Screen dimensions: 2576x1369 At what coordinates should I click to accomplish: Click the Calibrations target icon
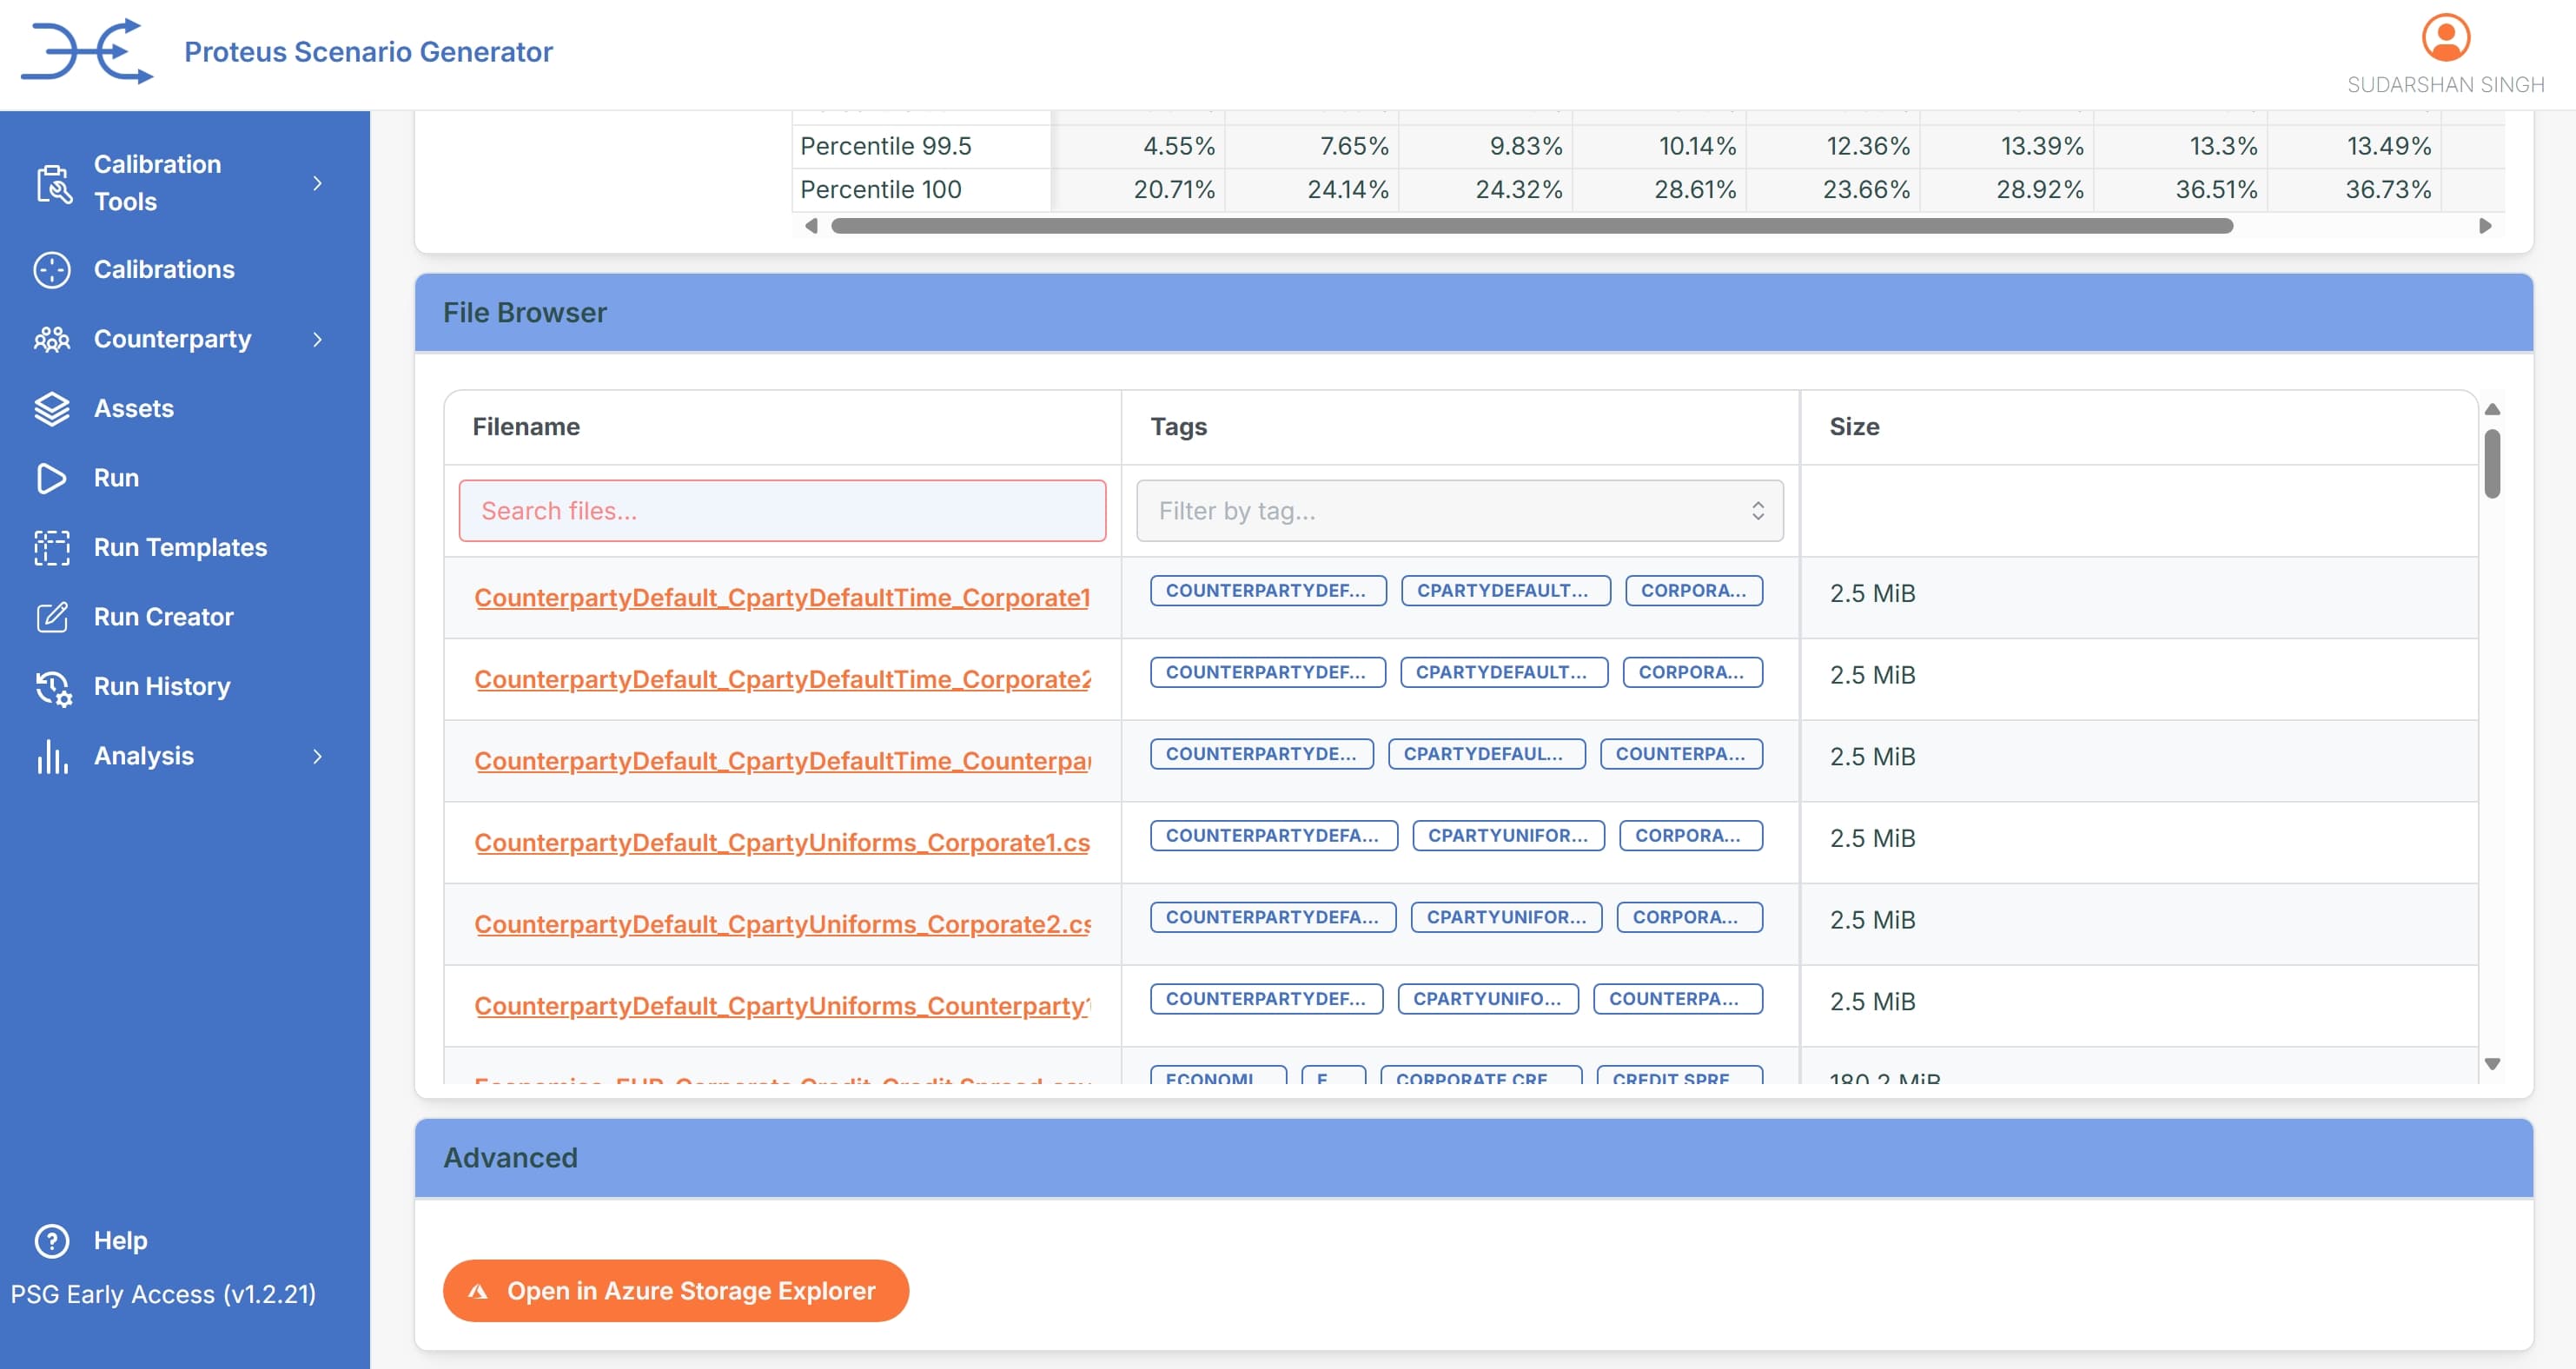click(52, 270)
